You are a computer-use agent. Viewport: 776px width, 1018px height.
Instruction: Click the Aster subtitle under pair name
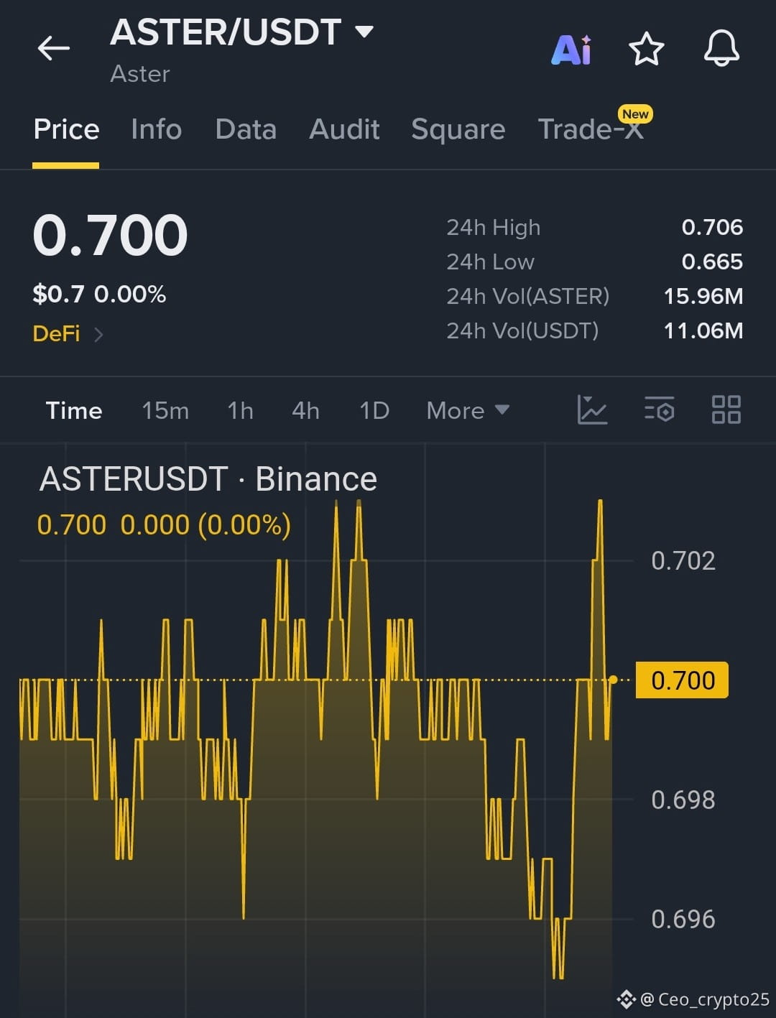click(x=140, y=74)
